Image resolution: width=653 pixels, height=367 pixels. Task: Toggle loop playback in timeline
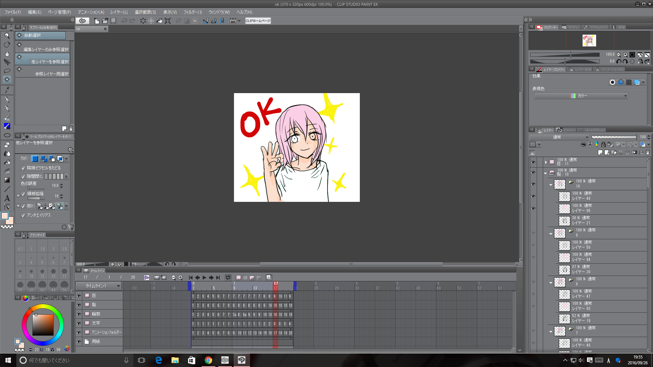point(228,278)
